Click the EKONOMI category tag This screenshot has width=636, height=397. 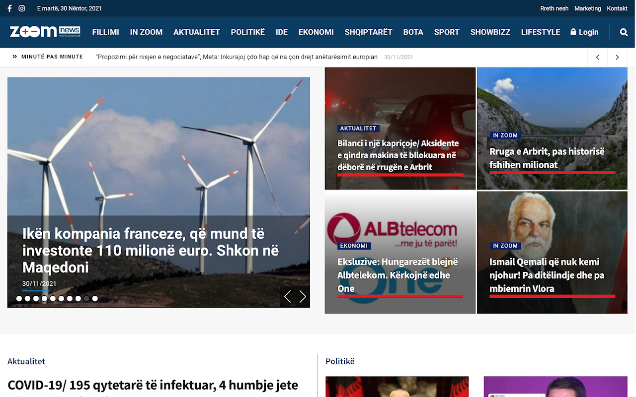click(354, 246)
